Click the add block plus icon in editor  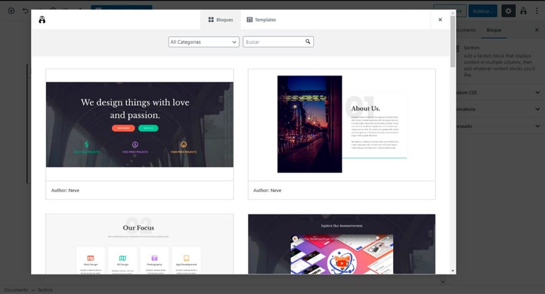coord(11,11)
